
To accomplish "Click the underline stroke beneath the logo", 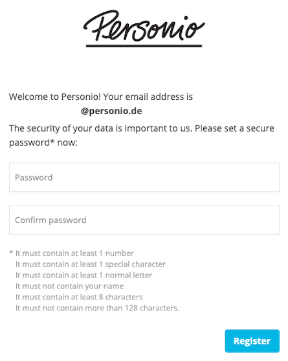I will tap(144, 46).
